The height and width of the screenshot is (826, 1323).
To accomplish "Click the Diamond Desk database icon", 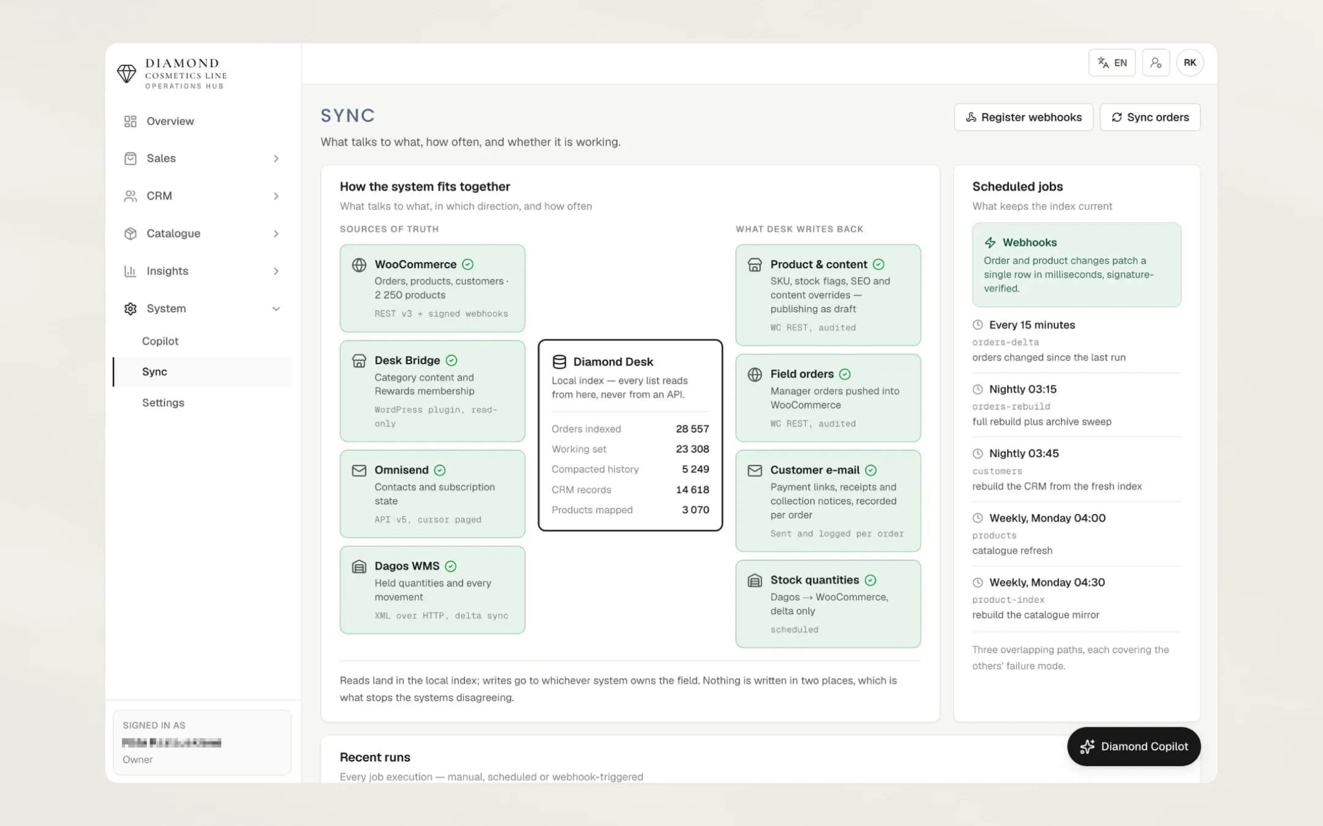I will pyautogui.click(x=559, y=362).
